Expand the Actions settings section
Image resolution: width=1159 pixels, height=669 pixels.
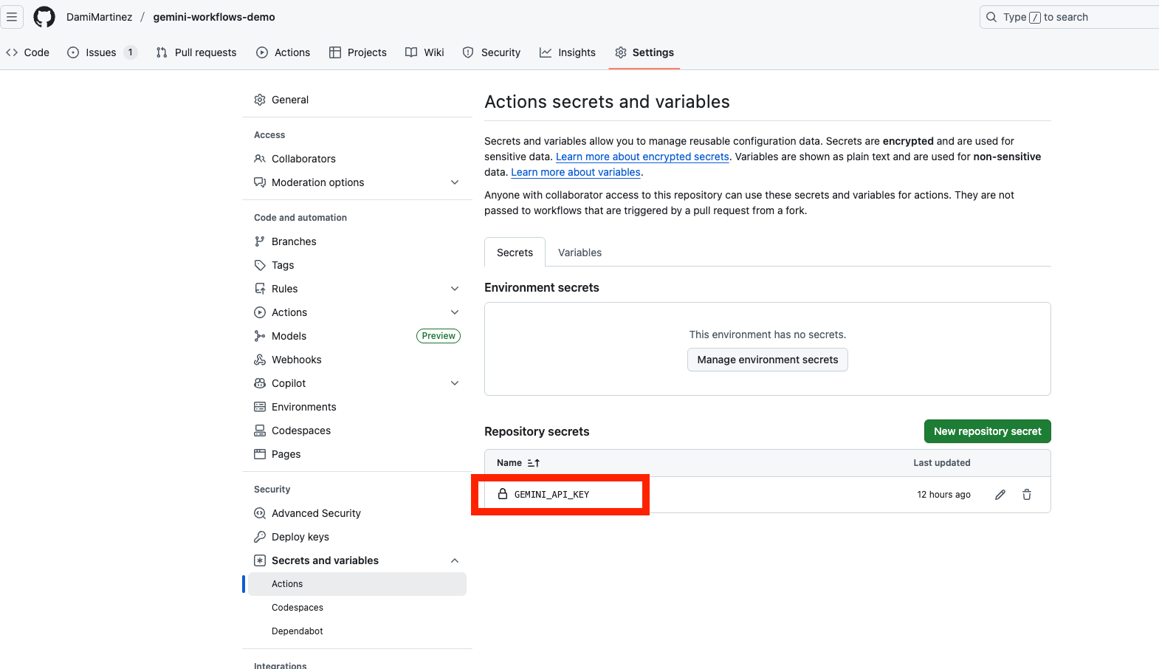click(x=455, y=312)
